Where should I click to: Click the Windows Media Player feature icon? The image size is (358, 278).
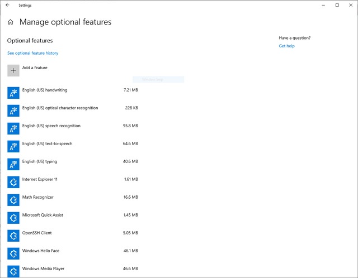13,271
